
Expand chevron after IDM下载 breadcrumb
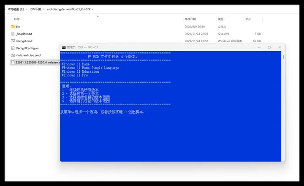point(44,9)
